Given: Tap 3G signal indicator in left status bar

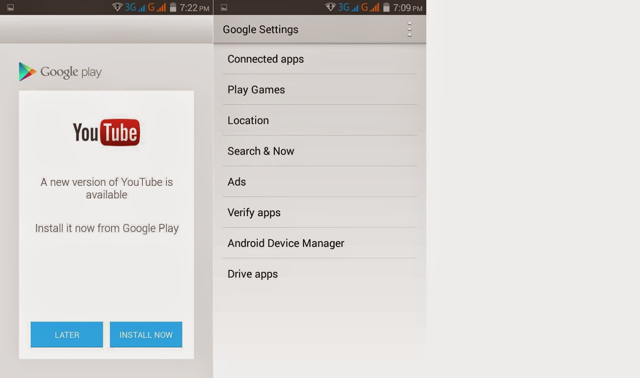Looking at the screenshot, I should (135, 7).
